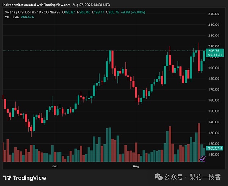The image size is (228, 186).
Task: Click the 230.00 price axis label
Action: tap(214, 25)
